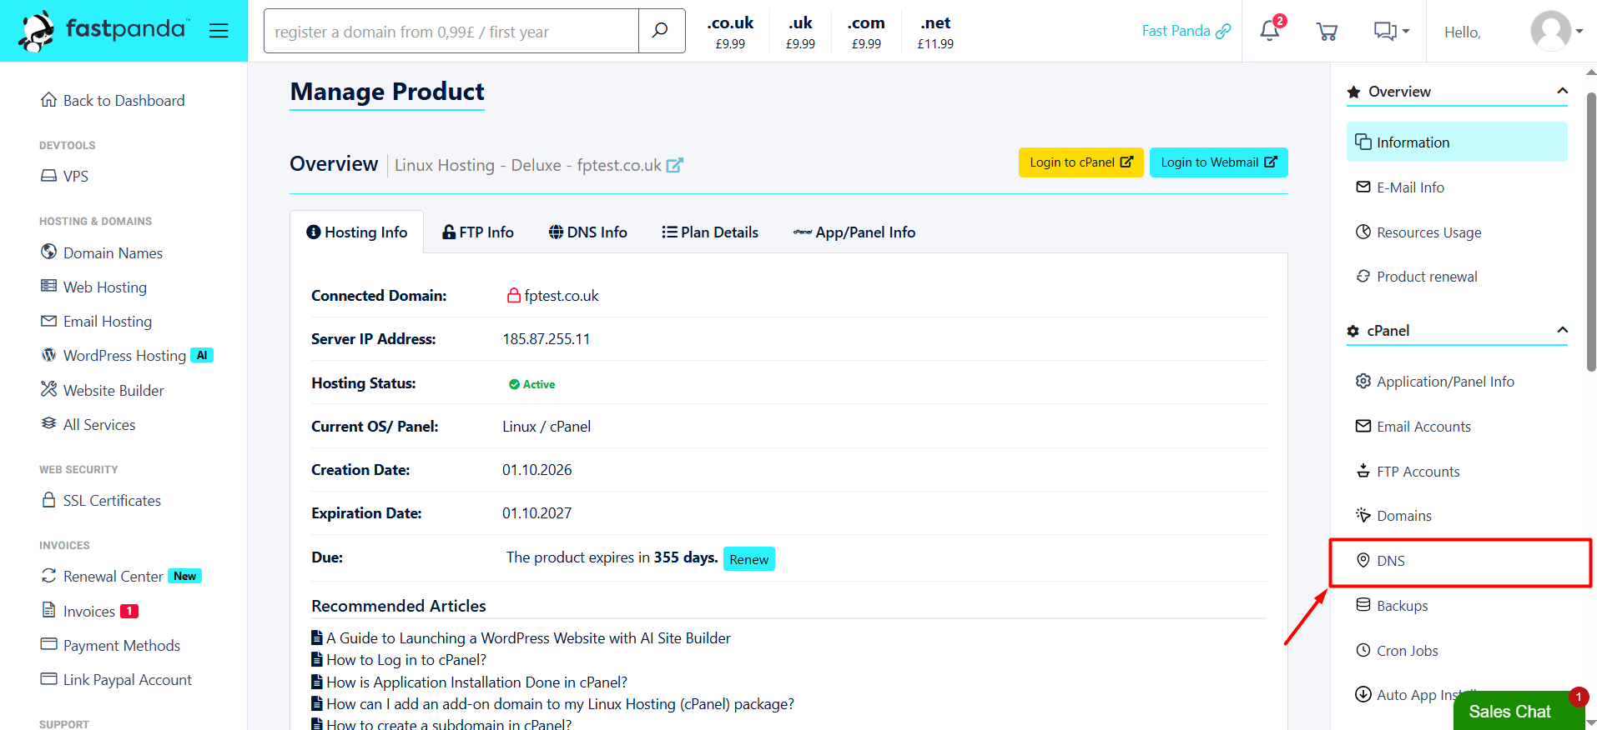Open Website Builder in the sidebar
Viewport: 1597px width, 730px height.
103,390
